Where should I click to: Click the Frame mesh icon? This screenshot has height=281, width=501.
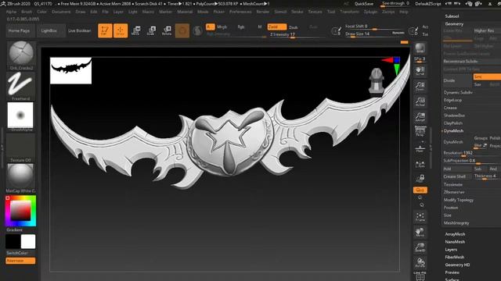420,217
